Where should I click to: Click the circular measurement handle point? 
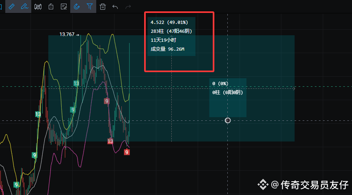[x=228, y=120]
